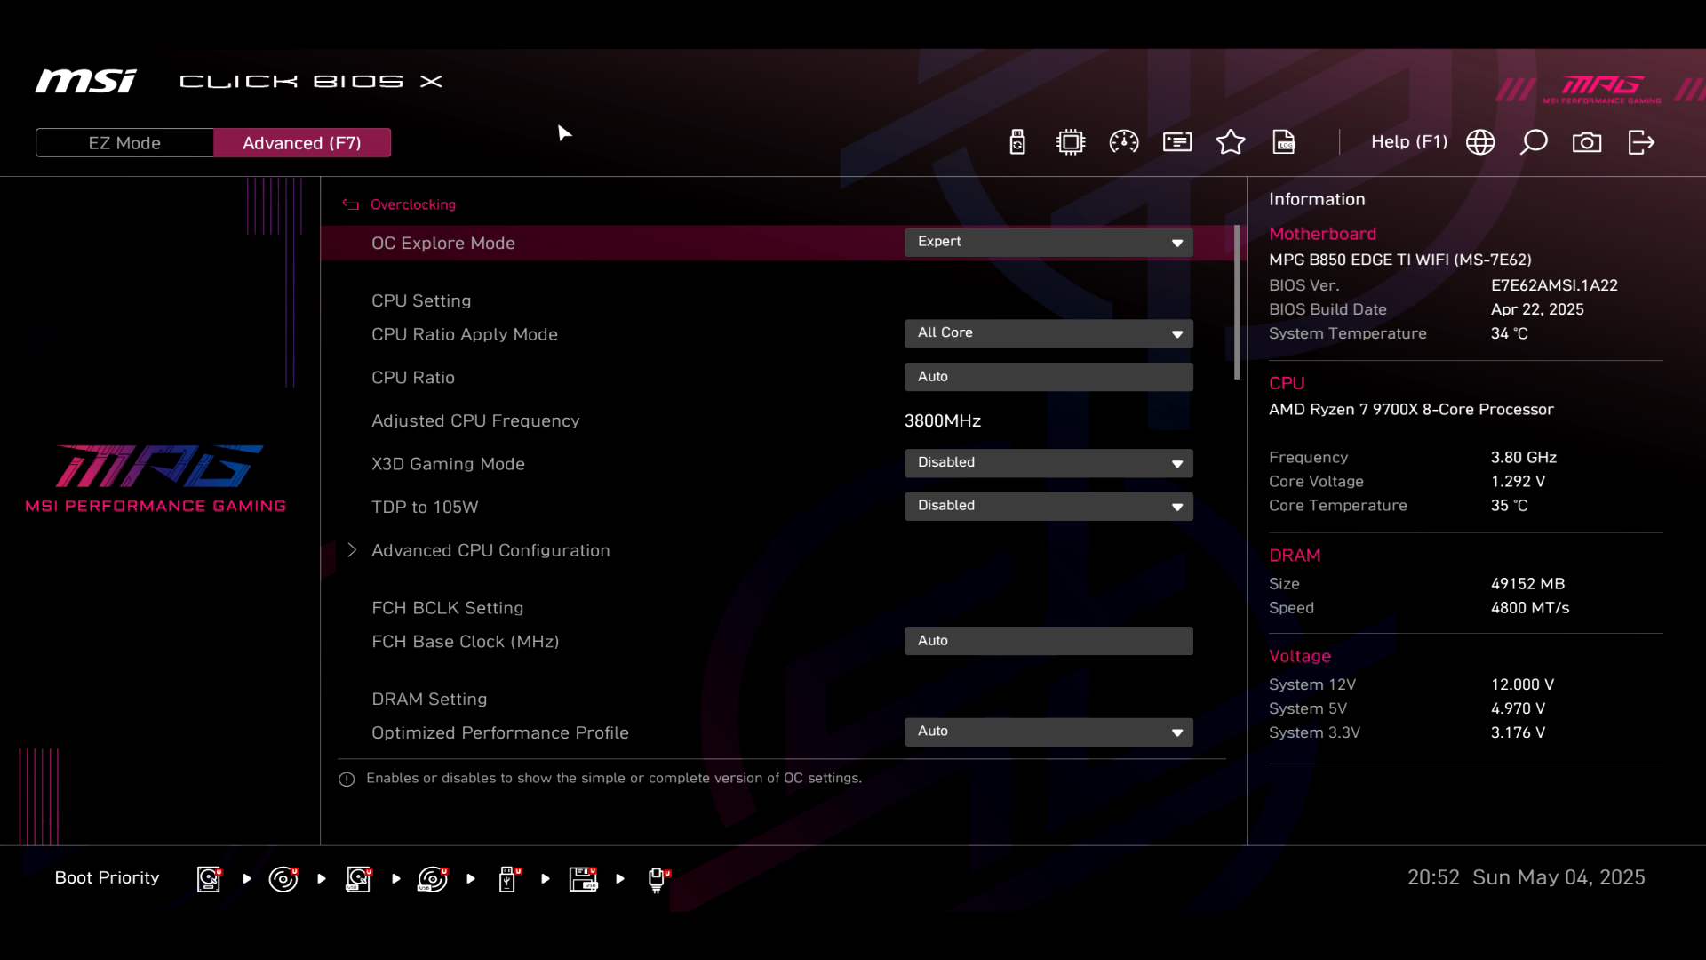Click the magnifier search icon

click(1534, 142)
